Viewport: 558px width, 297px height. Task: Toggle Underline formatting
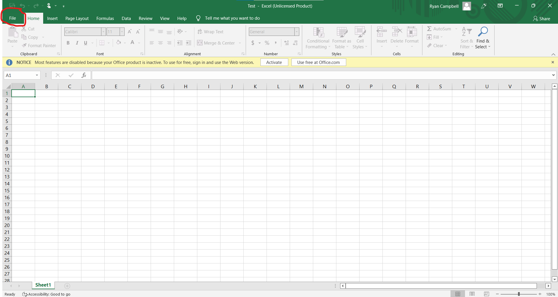(x=85, y=43)
